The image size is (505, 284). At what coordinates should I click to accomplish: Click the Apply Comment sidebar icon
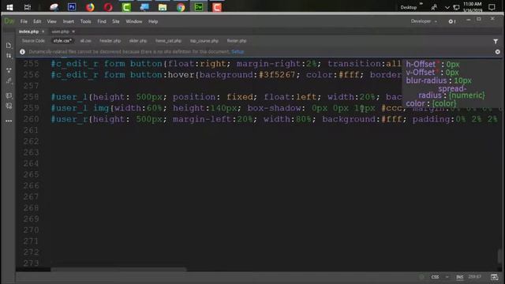(x=9, y=95)
